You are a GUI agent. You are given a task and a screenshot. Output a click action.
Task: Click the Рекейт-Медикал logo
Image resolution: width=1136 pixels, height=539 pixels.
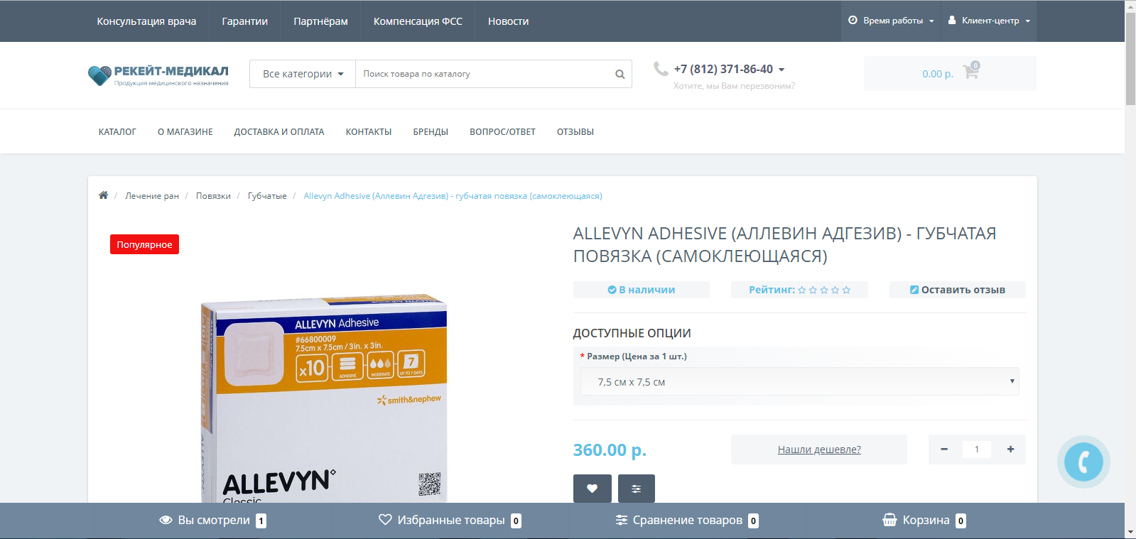[158, 75]
